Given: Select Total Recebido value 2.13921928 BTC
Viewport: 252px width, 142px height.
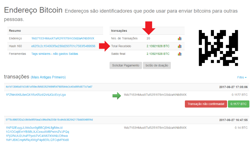Looking at the screenshot, I should [x=158, y=46].
